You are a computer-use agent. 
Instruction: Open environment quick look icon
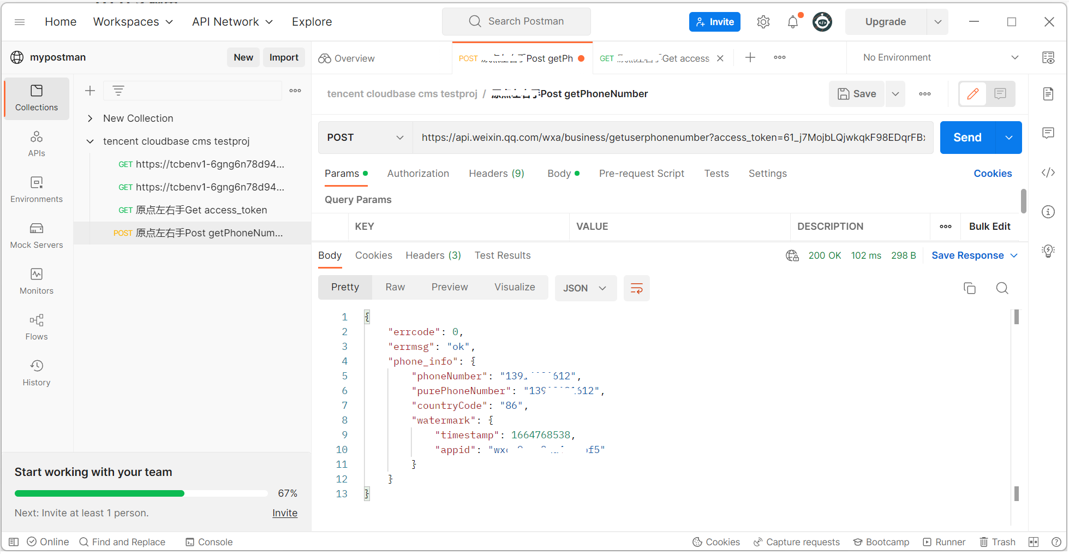click(1048, 57)
